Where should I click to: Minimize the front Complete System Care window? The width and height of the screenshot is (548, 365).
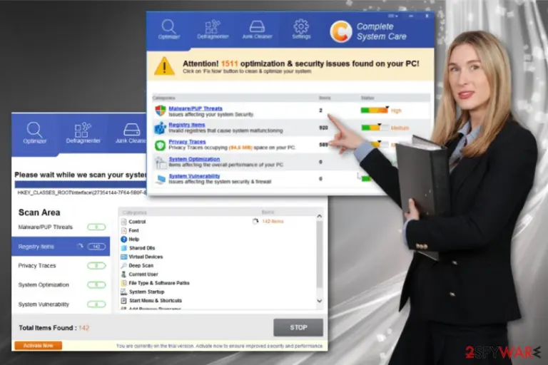(x=411, y=16)
